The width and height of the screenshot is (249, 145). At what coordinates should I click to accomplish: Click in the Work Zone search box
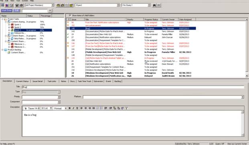pos(34,11)
